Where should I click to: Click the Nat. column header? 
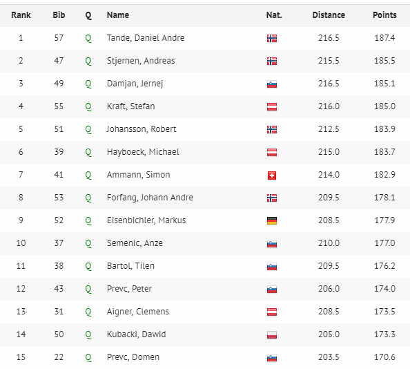pos(274,15)
